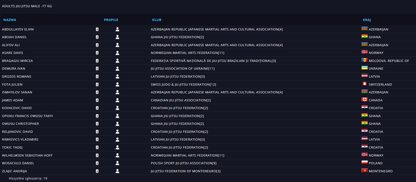Sort by the NAZWA column header
The width and height of the screenshot is (416, 182).
(10, 20)
